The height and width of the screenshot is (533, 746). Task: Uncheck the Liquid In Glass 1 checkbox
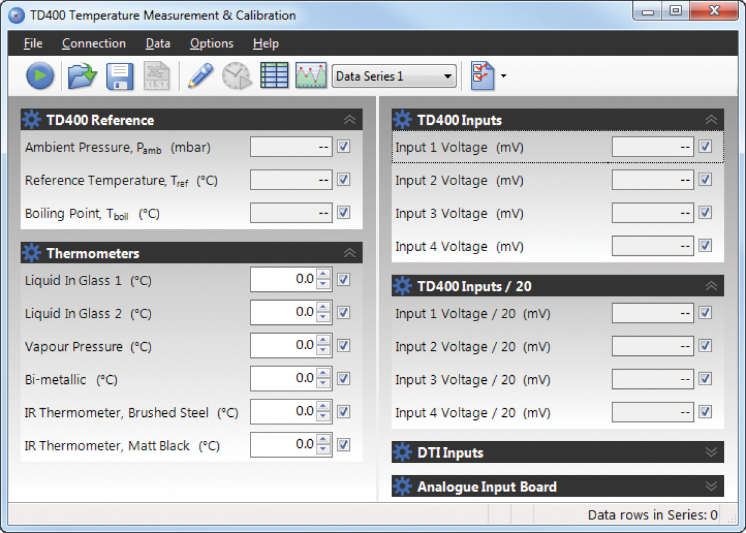click(x=343, y=280)
